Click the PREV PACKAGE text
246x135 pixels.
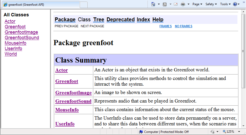(x=66, y=26)
